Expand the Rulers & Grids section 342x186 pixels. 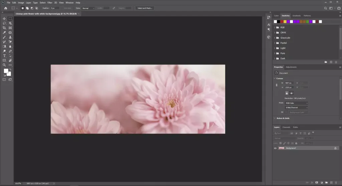[x=275, y=118]
